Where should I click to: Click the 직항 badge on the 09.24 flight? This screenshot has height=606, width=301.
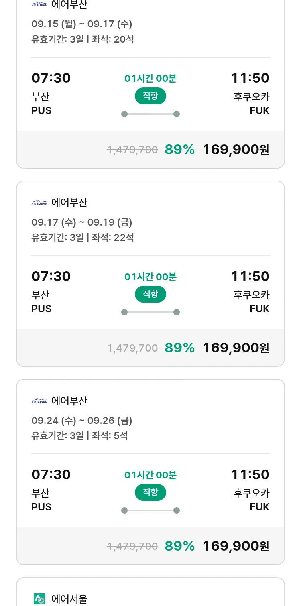(150, 492)
